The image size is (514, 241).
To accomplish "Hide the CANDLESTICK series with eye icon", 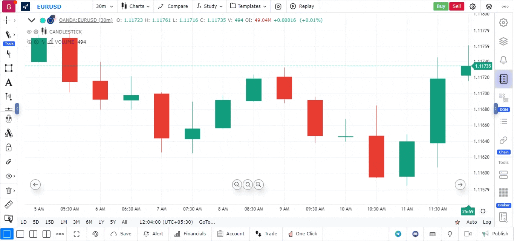I will click(29, 32).
